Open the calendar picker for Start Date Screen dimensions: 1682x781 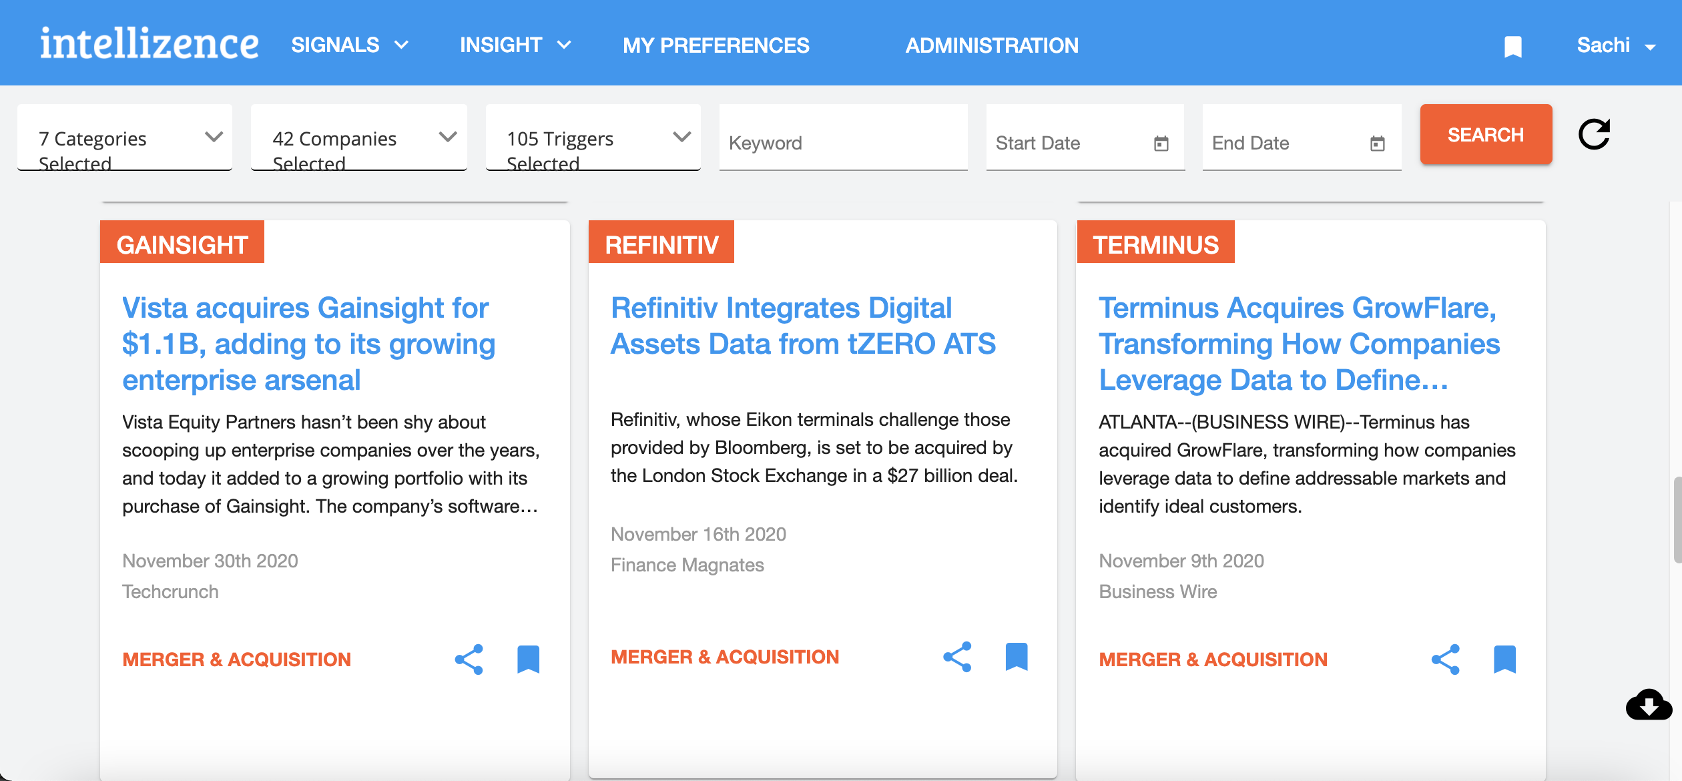pyautogui.click(x=1161, y=142)
